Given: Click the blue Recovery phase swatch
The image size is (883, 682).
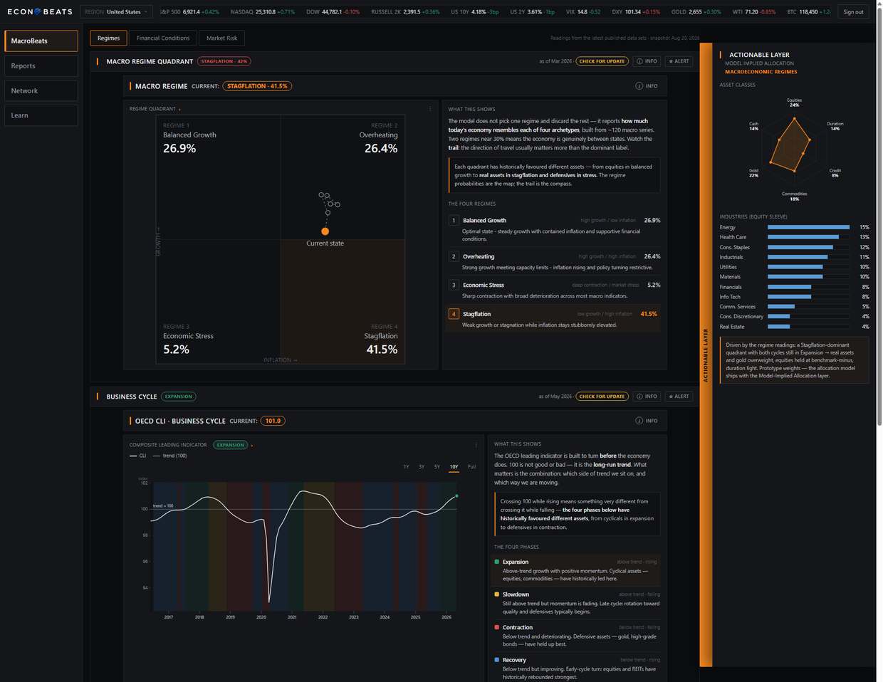Looking at the screenshot, I should pos(496,660).
